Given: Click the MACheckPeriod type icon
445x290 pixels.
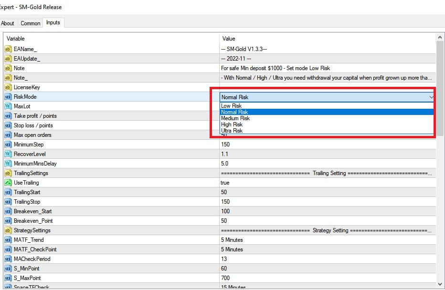Looking at the screenshot, I should [x=8, y=259].
